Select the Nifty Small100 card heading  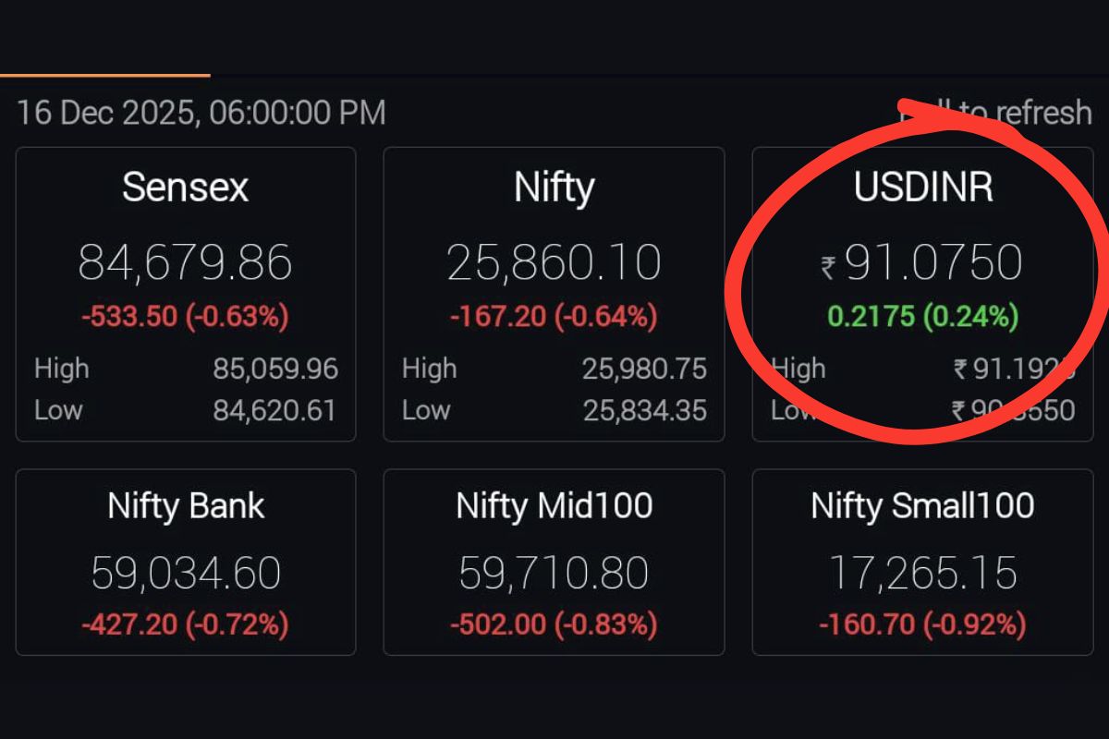coord(922,506)
